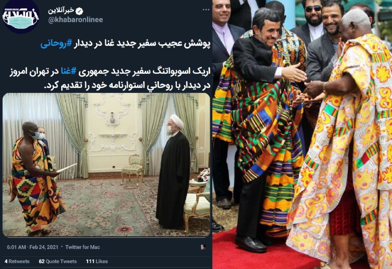Click the gold chair in tweet photo
The height and width of the screenshot is (269, 392).
[132, 169]
